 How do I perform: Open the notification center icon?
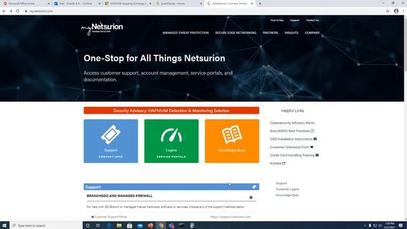[x=401, y=225]
